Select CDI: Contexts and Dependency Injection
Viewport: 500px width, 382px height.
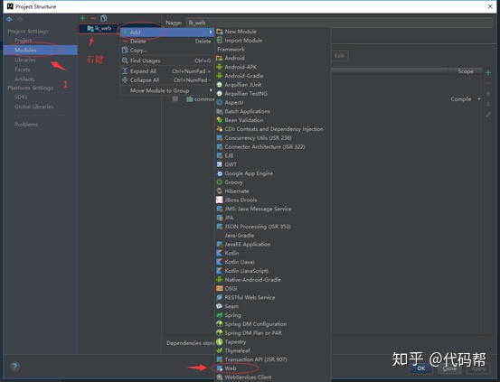(273, 129)
